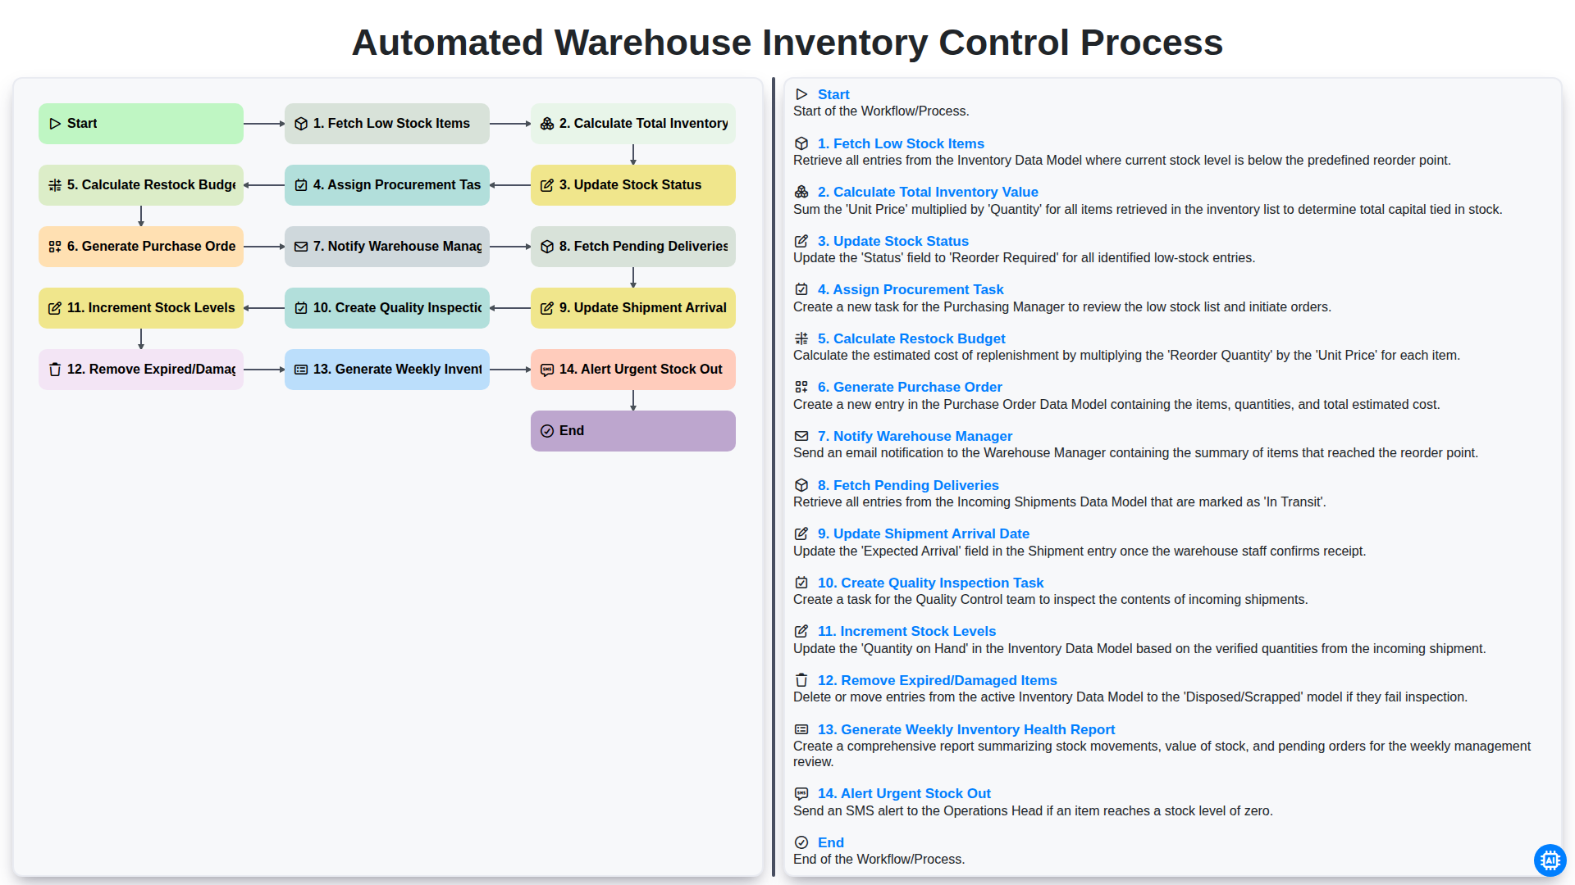Click 'Start of the Workflow/Process.' description text

tap(881, 111)
